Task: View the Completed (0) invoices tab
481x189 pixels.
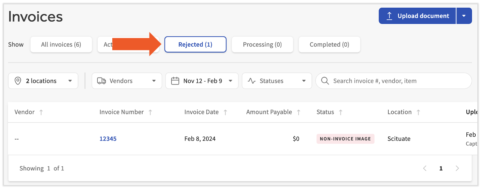Action: click(x=329, y=45)
